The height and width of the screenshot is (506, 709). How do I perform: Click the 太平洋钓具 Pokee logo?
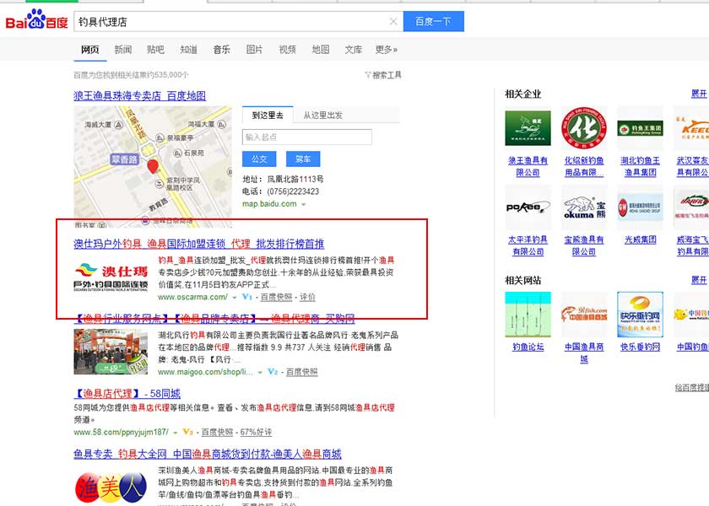[528, 207]
